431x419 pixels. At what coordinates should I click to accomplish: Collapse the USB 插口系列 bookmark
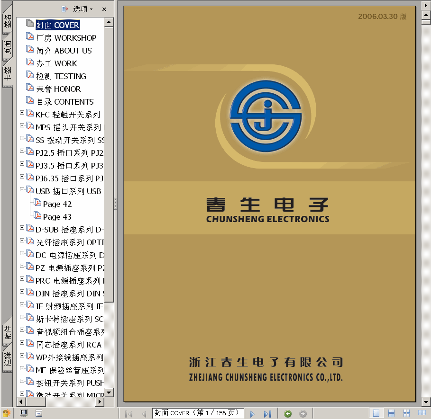click(22, 189)
